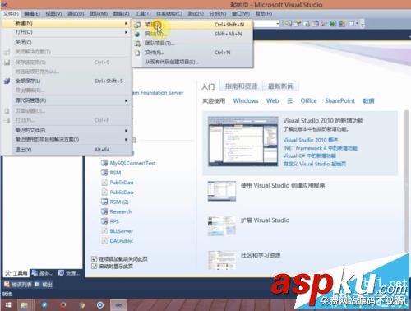
Task: Expand 最近使用的项目和解决方案 submenu arrow
Action: coord(126,139)
